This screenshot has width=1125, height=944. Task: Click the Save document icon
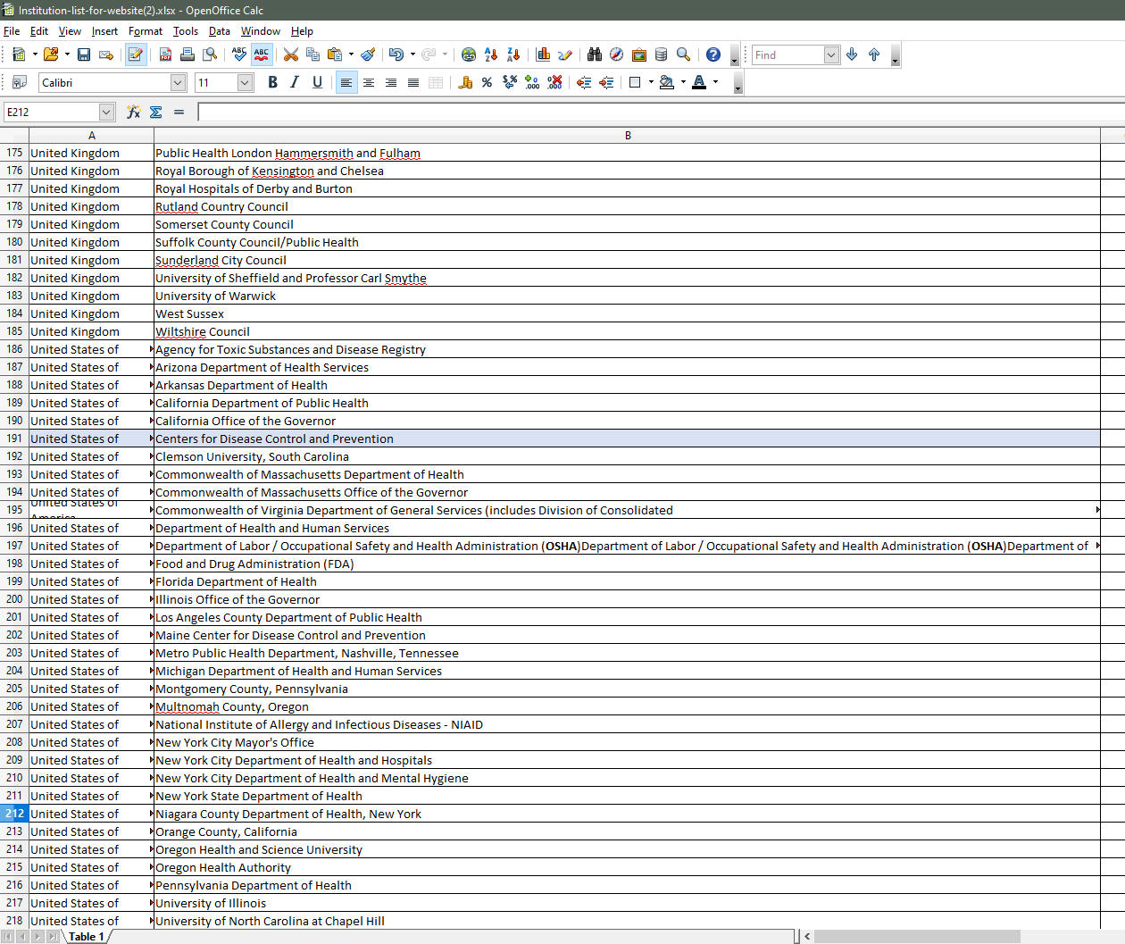point(84,54)
